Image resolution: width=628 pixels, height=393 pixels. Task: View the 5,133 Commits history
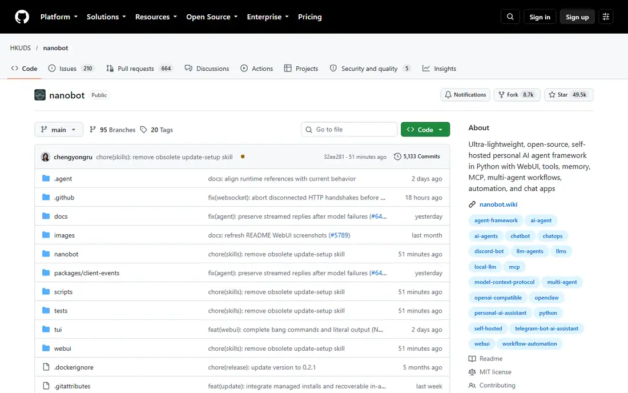pos(417,157)
